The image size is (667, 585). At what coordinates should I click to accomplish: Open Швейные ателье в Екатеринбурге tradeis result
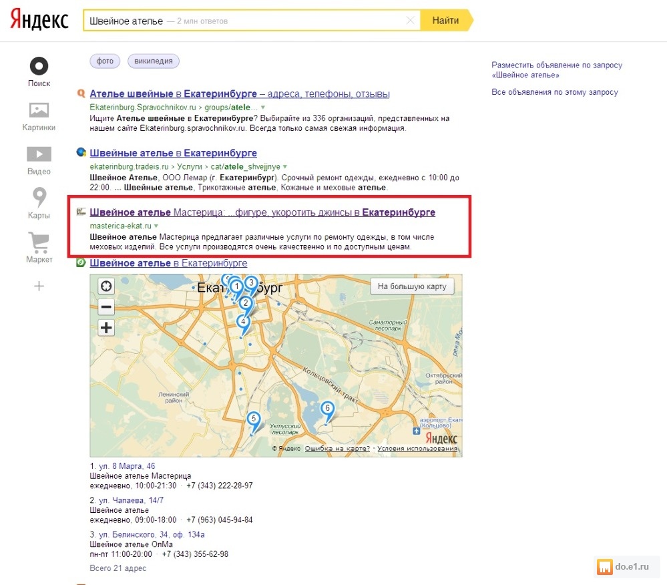(x=173, y=153)
